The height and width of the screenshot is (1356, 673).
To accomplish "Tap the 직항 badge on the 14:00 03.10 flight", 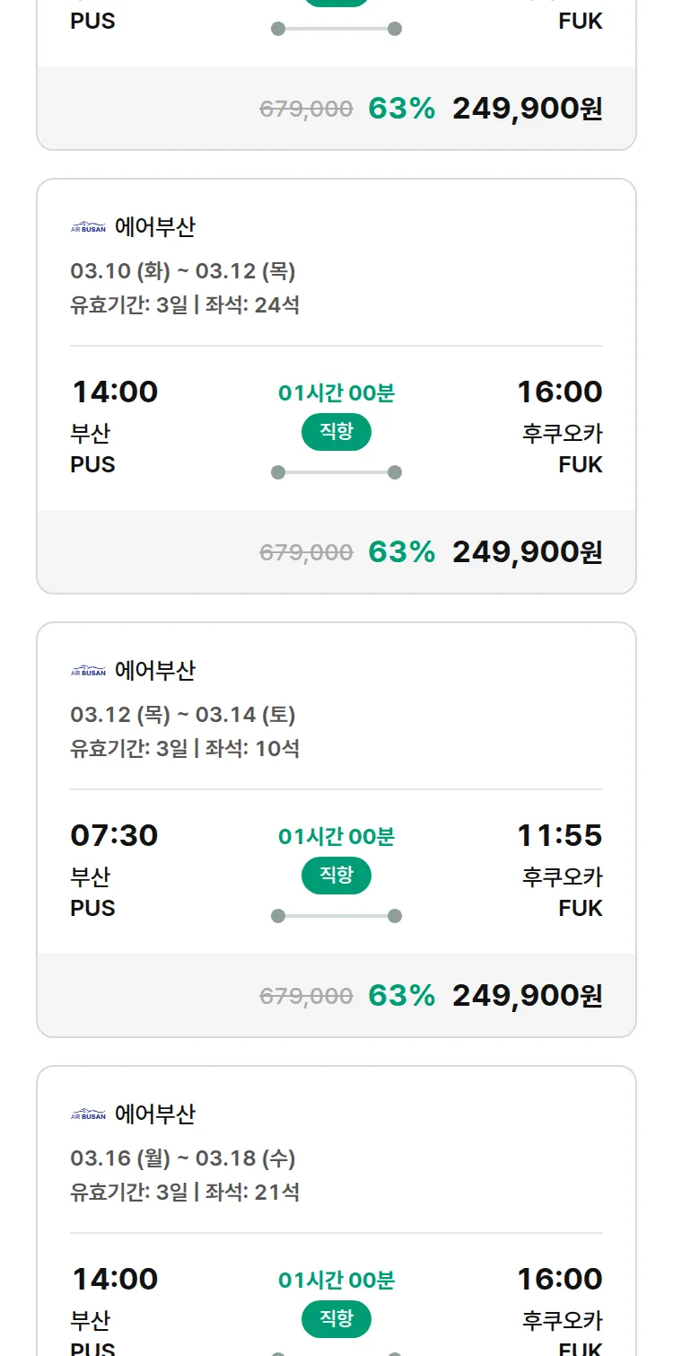I will pos(336,432).
